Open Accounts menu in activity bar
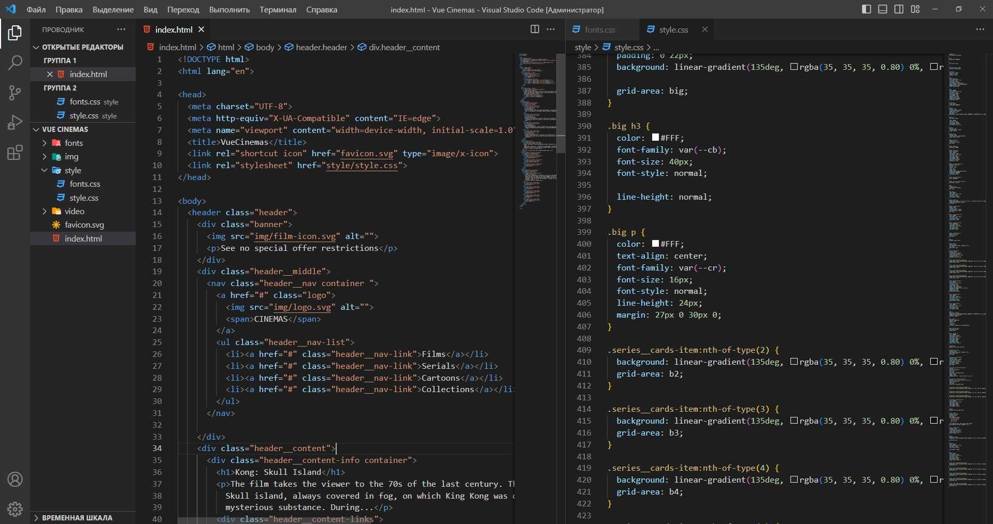 pos(15,480)
